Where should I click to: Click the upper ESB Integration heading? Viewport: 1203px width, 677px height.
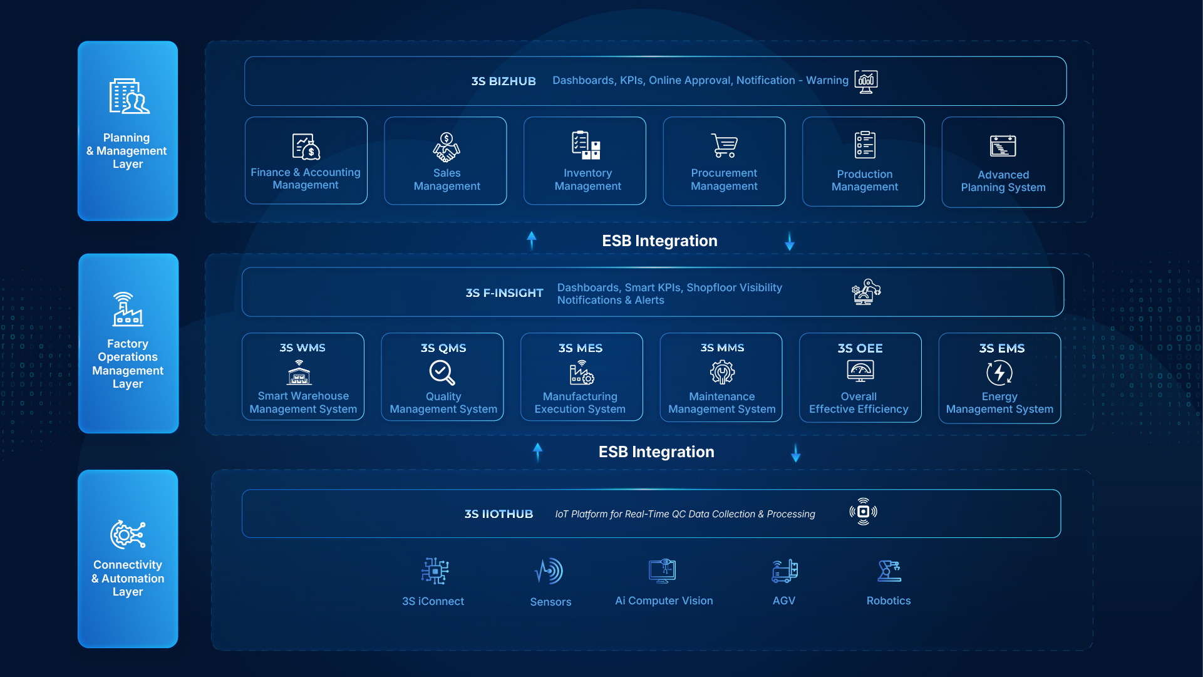point(659,240)
